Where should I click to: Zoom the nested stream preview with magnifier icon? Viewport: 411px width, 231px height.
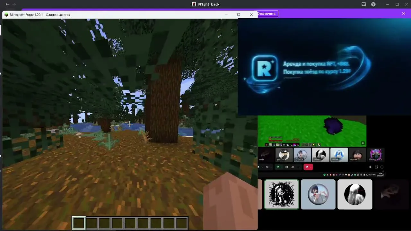click(x=363, y=143)
